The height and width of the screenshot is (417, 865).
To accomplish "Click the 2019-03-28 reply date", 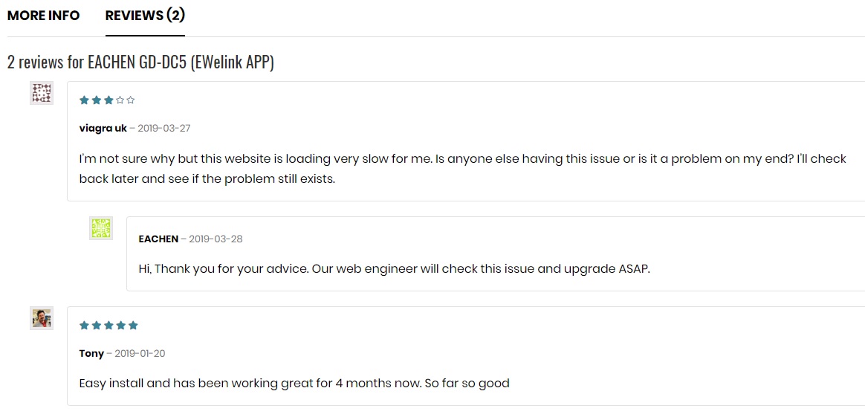I will [216, 239].
